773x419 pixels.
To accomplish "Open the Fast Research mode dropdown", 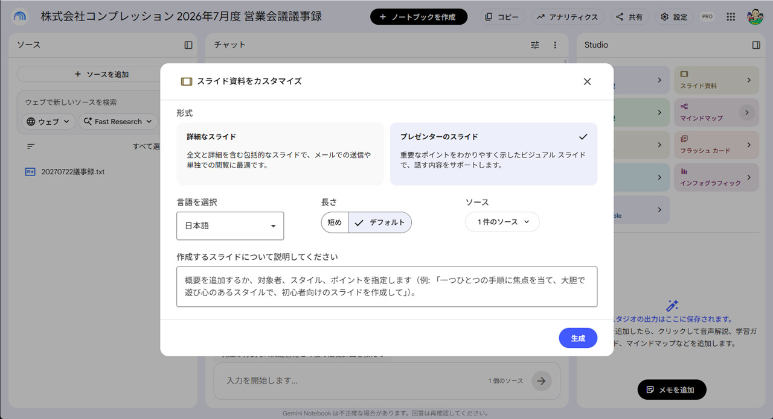I will [118, 122].
